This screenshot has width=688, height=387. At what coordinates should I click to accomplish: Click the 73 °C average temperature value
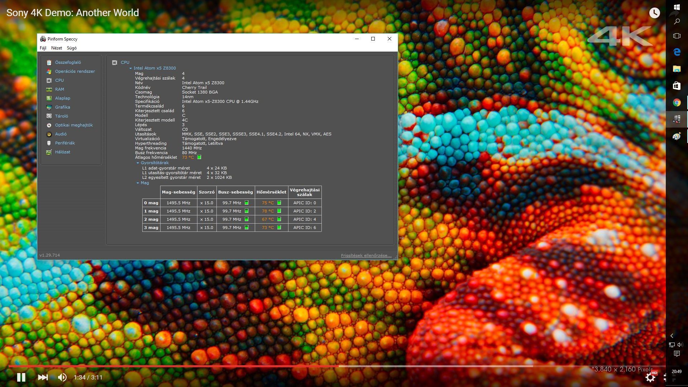coord(188,157)
